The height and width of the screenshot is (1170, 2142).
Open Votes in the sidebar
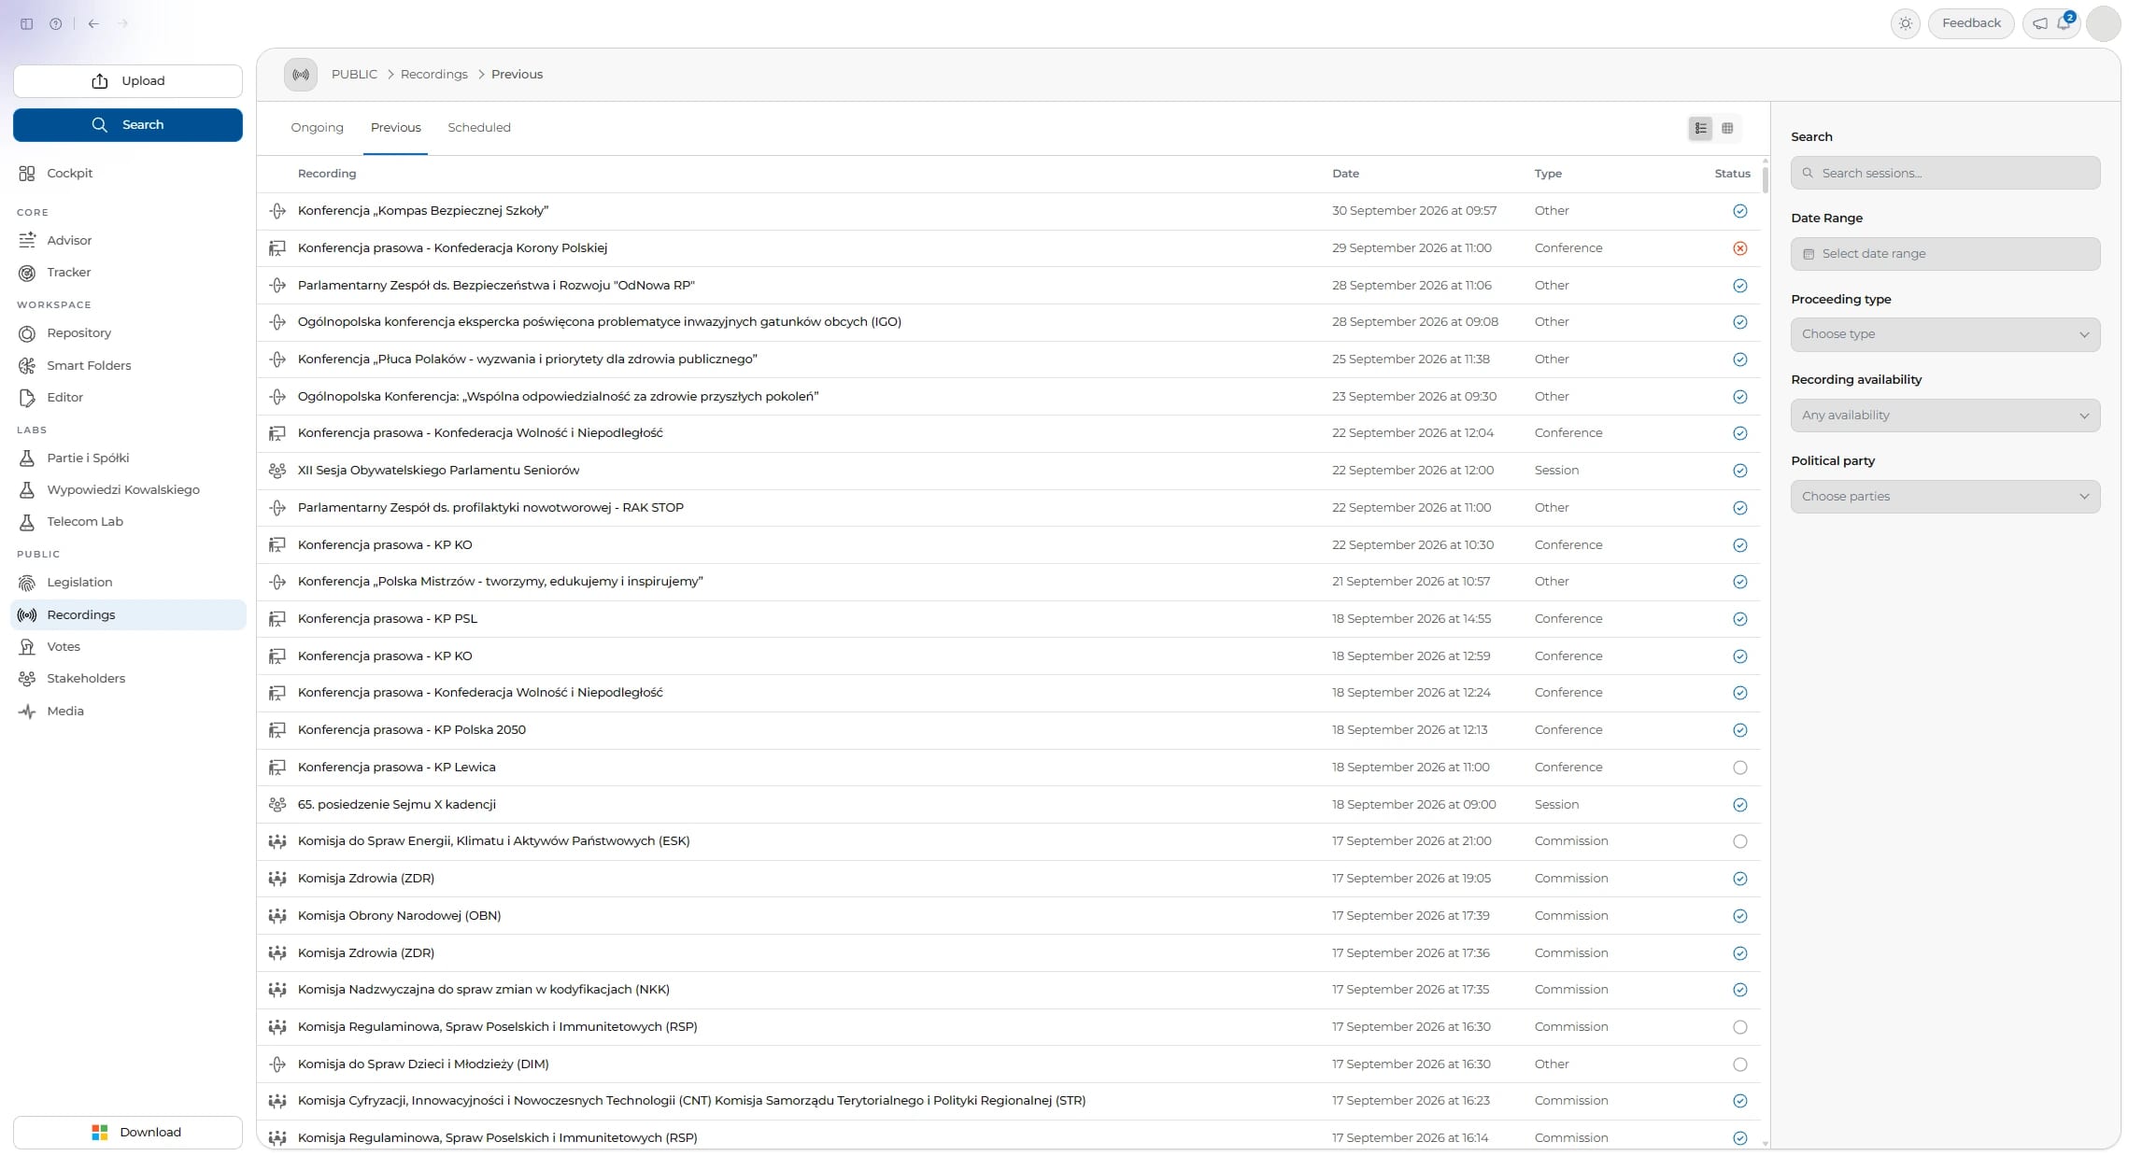[x=128, y=647]
